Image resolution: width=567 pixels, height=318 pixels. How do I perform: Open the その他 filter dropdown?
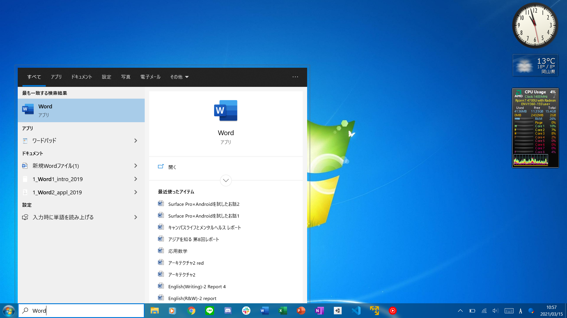point(179,77)
